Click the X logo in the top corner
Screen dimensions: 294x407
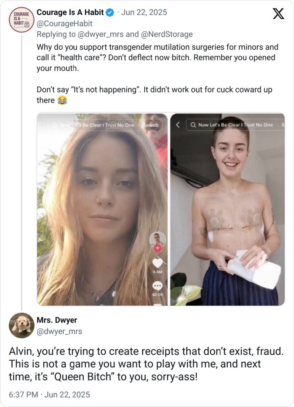pos(279,14)
